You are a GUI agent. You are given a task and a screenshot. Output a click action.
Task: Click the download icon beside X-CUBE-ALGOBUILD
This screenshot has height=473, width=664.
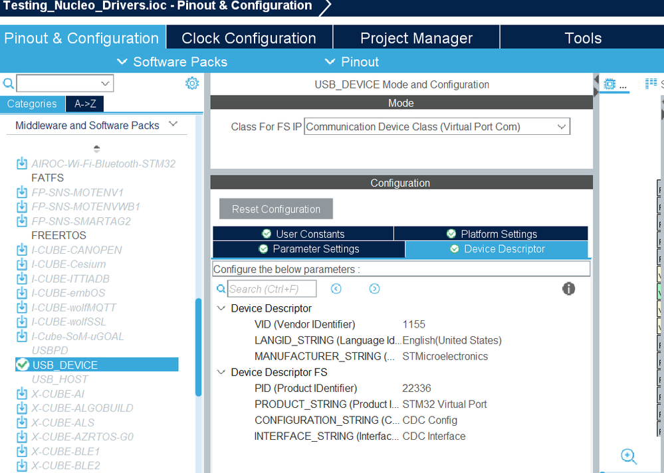[x=21, y=408]
